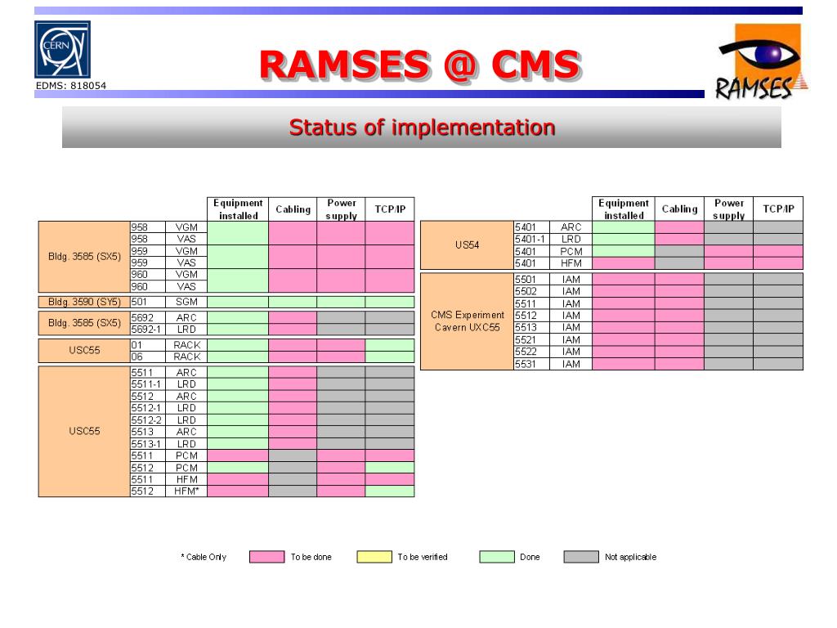Select the '5513-1' number cell
837x628 pixels.
pyautogui.click(x=148, y=444)
